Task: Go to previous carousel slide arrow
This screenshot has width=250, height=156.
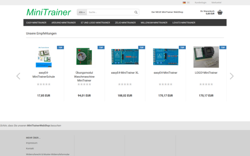Action: tap(18, 76)
